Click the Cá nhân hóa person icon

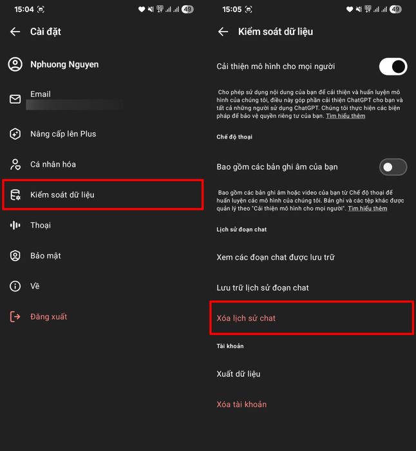[15, 164]
